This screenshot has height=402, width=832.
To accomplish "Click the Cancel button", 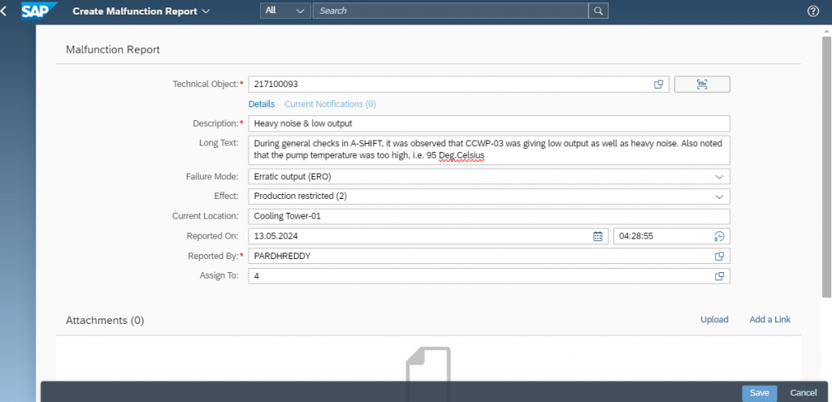I will coord(804,393).
